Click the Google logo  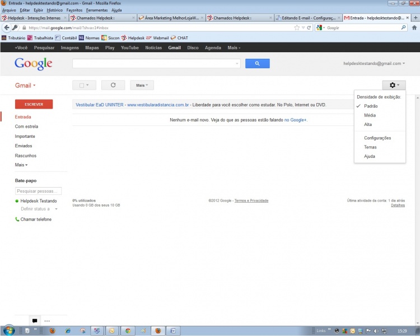34,64
